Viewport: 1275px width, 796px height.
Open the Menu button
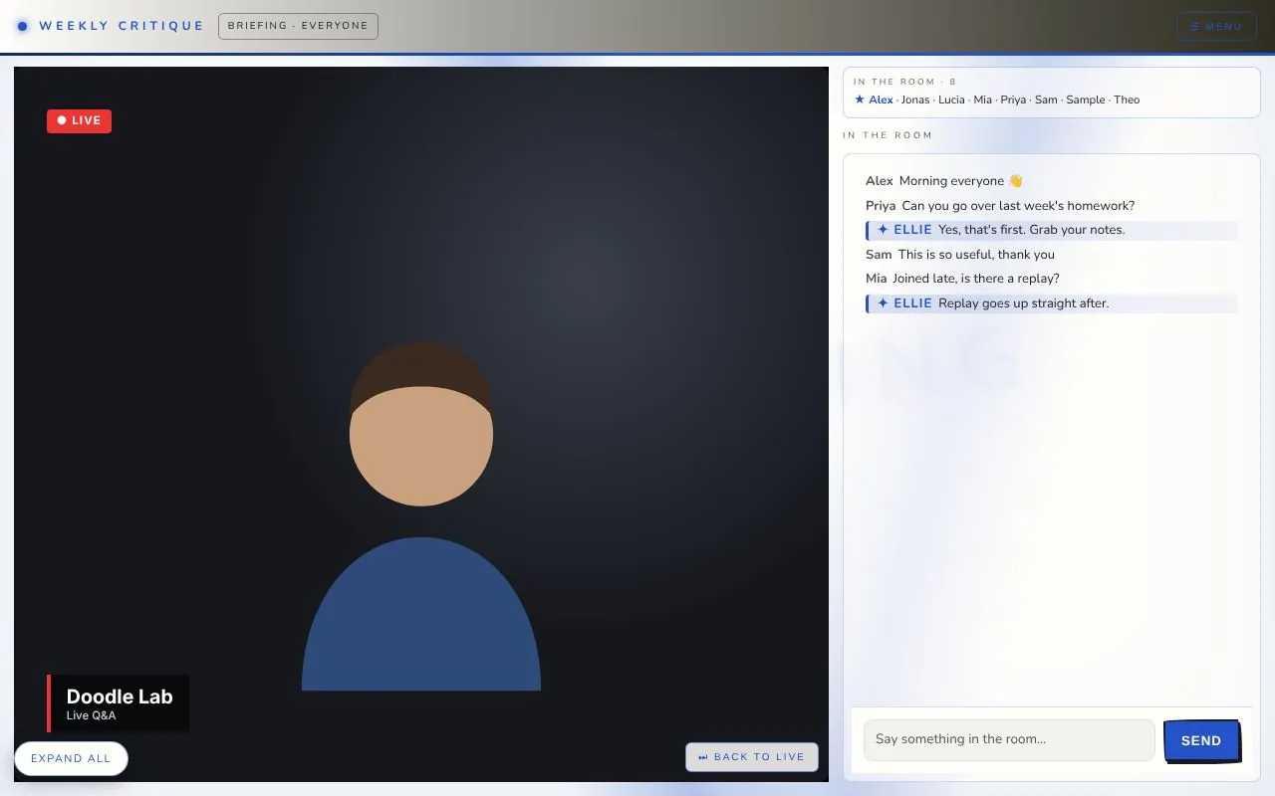pos(1216,26)
